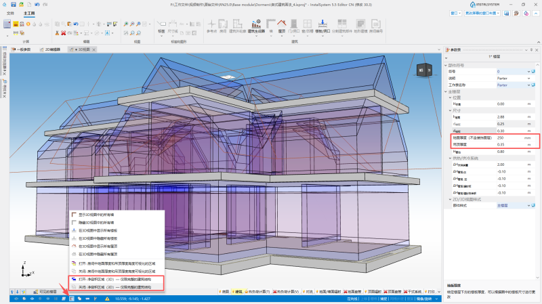The height and width of the screenshot is (304, 542).
Task: Switch to the 2D编辑器 tab
Action: (x=50, y=49)
